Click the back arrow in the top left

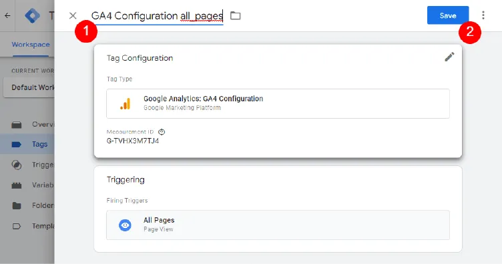point(7,15)
